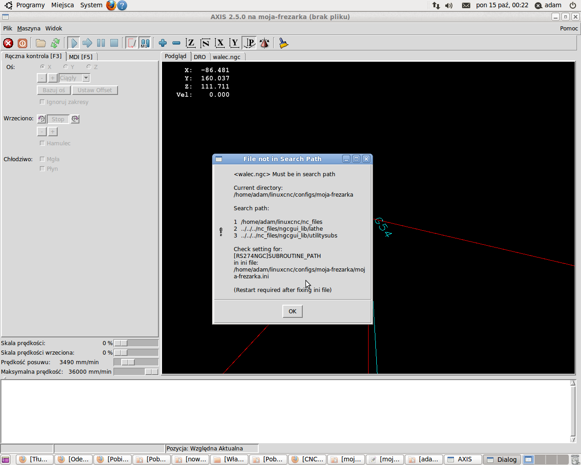Zoom in with plus icon
This screenshot has width=581, height=465.
[x=162, y=43]
